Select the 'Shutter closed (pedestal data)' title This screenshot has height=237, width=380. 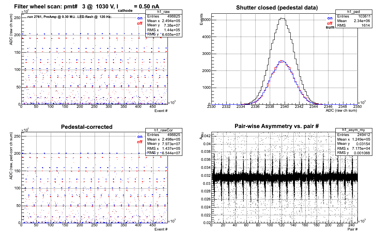point(277,8)
